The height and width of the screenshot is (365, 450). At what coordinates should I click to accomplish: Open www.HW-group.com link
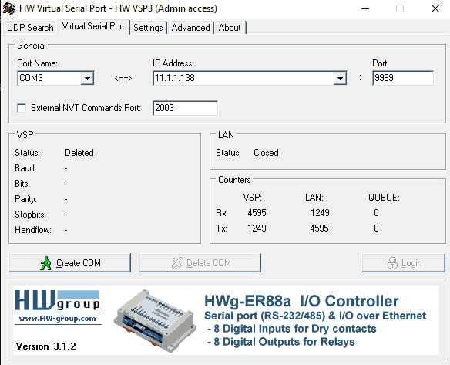point(57,319)
